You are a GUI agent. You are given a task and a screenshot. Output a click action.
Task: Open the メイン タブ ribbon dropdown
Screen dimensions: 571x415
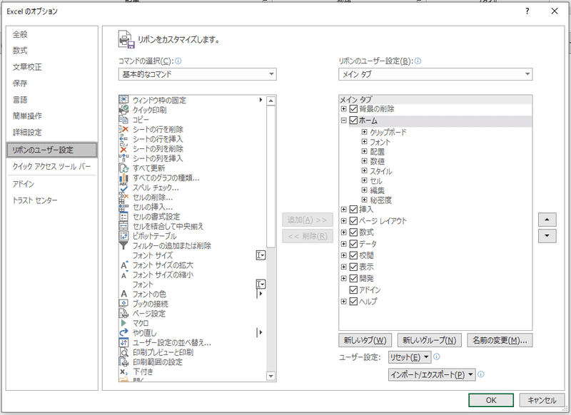coord(435,74)
